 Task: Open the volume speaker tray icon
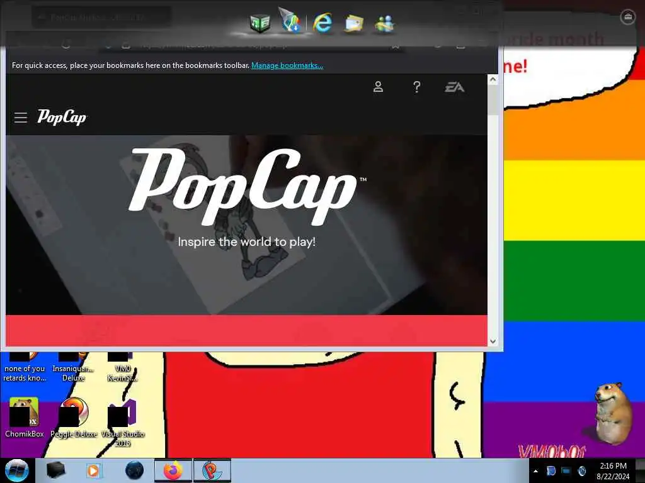pos(581,470)
